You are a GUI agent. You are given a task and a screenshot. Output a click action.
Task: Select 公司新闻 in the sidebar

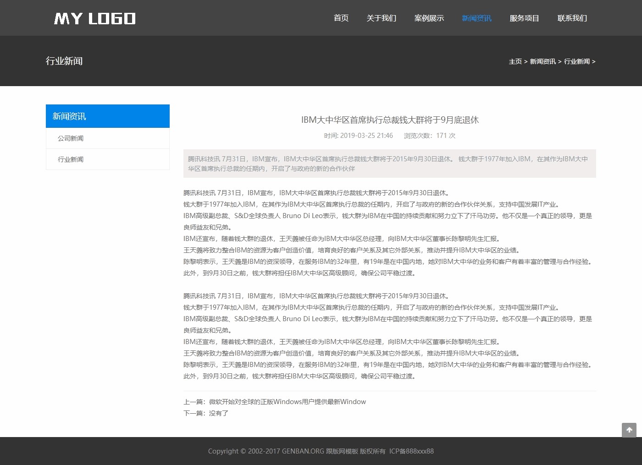[x=108, y=138]
